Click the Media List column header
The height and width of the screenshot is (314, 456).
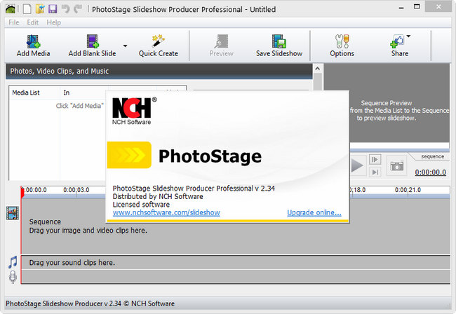[x=26, y=93]
